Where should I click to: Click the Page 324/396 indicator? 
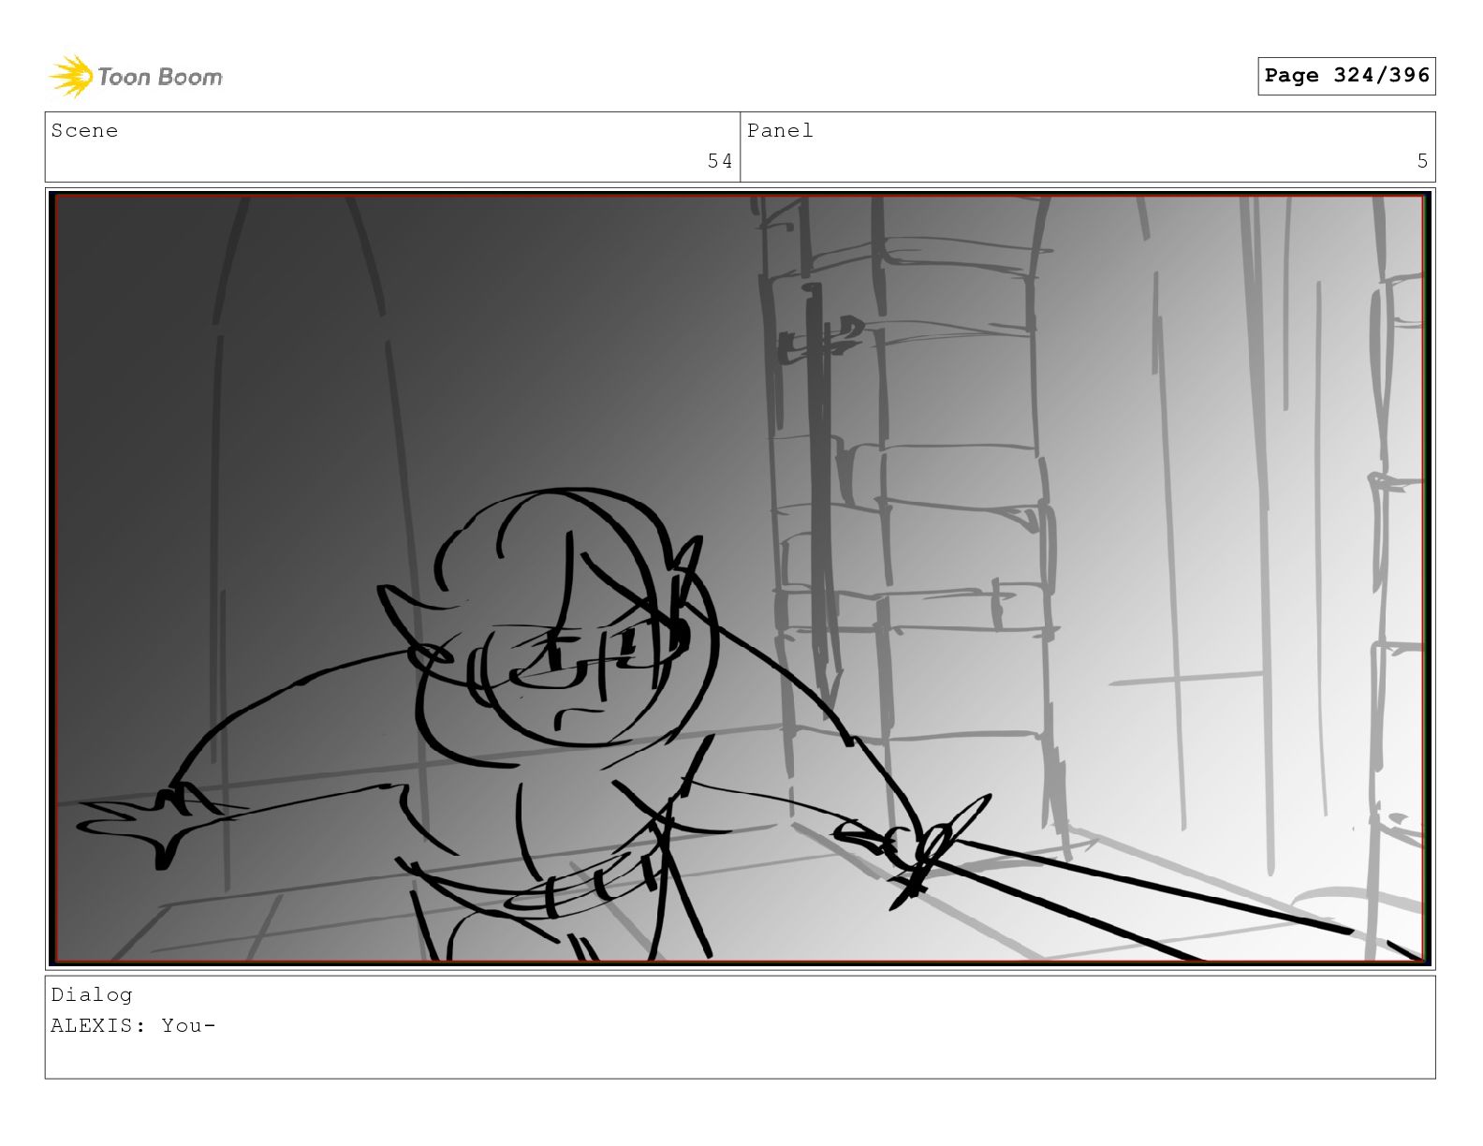click(1346, 76)
